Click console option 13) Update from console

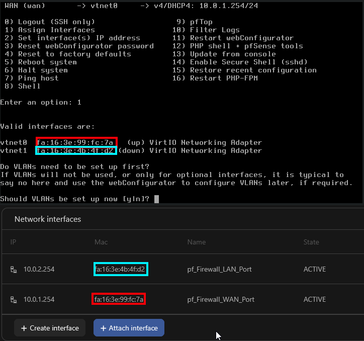point(224,54)
